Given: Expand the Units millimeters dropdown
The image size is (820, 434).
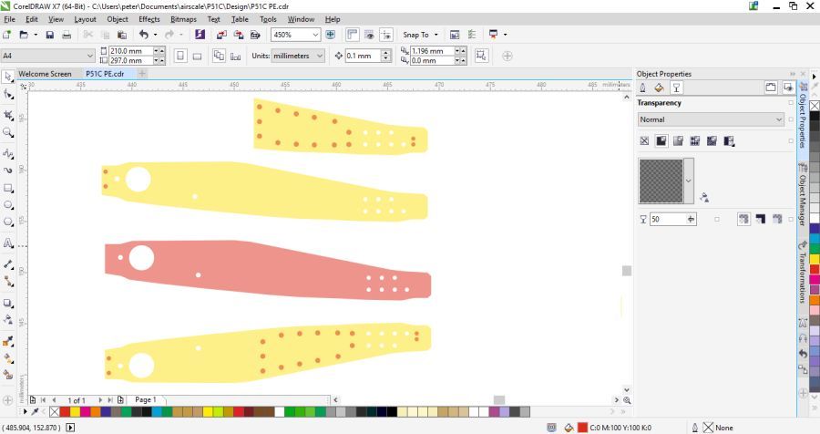Looking at the screenshot, I should click(320, 56).
